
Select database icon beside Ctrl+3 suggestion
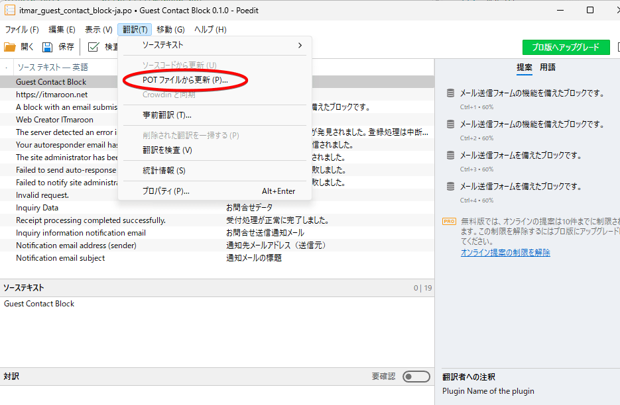pos(450,155)
